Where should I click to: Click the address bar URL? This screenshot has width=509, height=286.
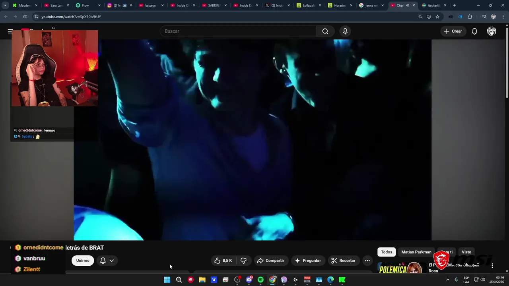[x=71, y=17]
